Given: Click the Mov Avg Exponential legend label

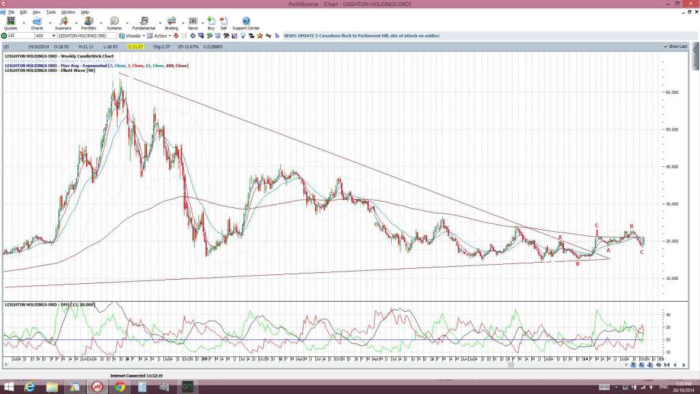Looking at the screenshot, I should [x=96, y=66].
